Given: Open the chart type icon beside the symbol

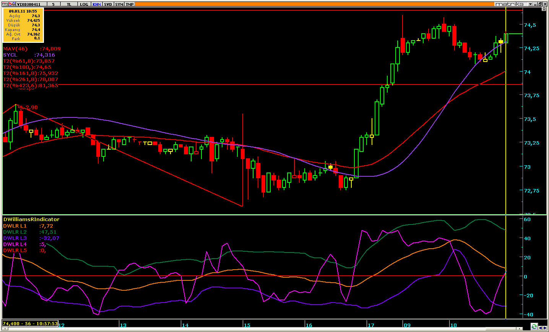Looking at the screenshot, I should pos(12,4).
